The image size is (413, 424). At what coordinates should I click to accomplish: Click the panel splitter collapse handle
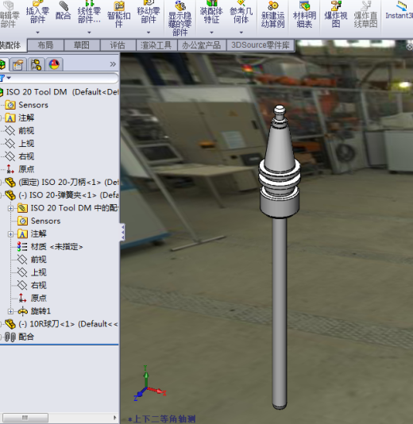click(122, 232)
